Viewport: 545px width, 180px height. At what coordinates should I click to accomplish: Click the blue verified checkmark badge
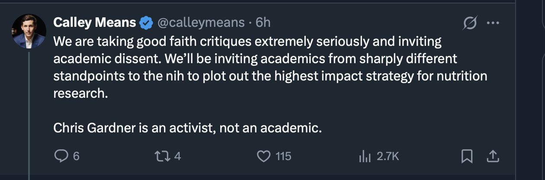146,22
